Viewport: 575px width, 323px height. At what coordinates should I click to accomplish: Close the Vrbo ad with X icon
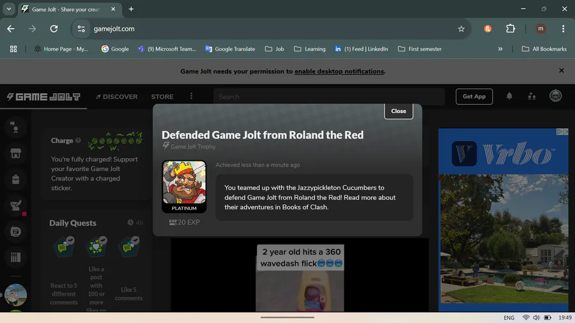pos(566,131)
